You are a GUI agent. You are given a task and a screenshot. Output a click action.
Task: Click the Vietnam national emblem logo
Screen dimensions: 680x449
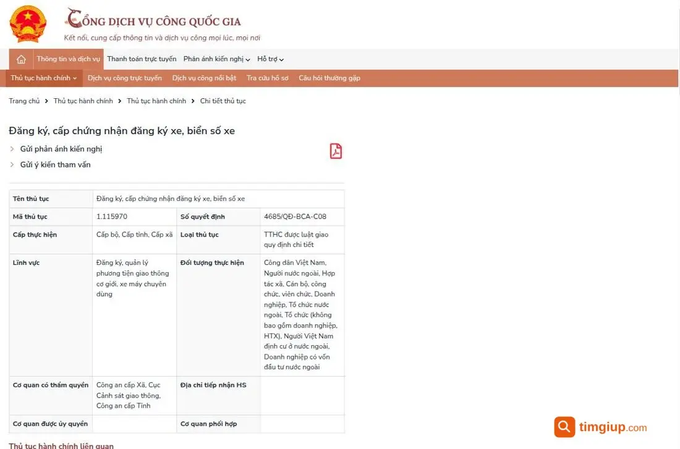click(x=28, y=24)
